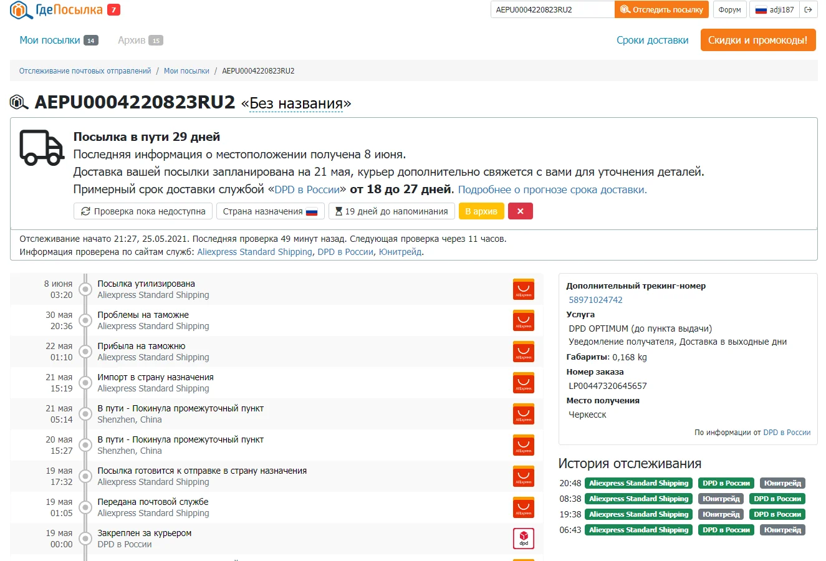826x561 pixels.
Task: Click the DPD icon on Закреплен за курьером row
Action: [x=524, y=539]
